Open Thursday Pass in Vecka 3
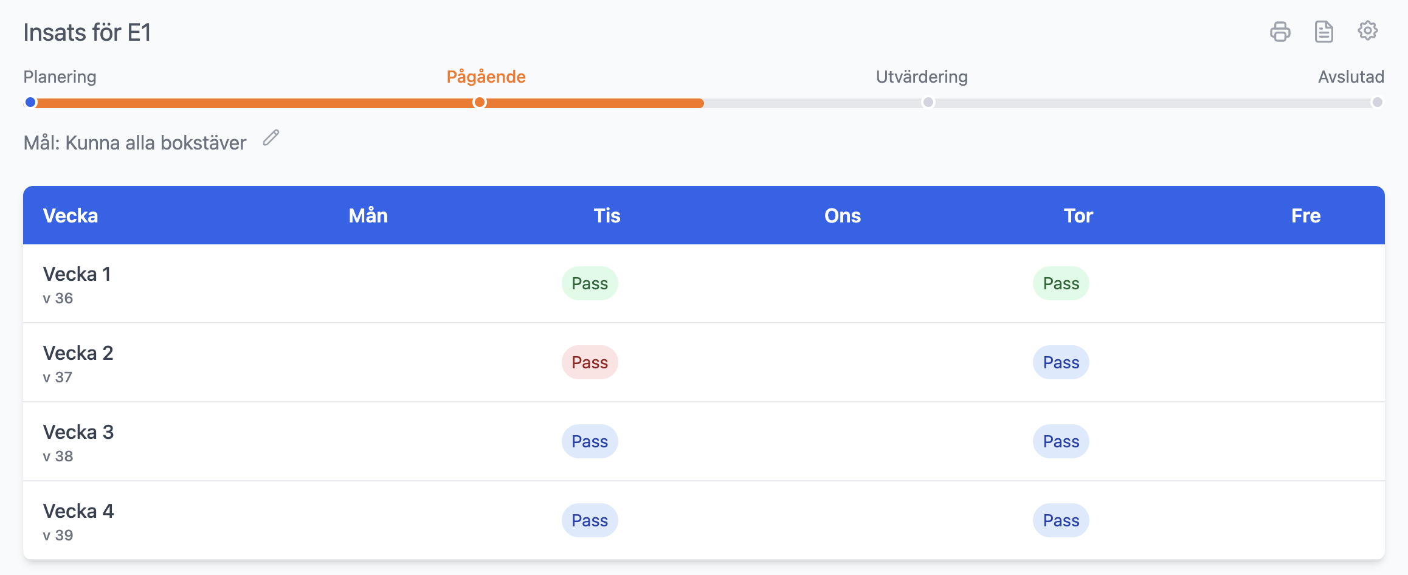Image resolution: width=1408 pixels, height=575 pixels. (1061, 441)
